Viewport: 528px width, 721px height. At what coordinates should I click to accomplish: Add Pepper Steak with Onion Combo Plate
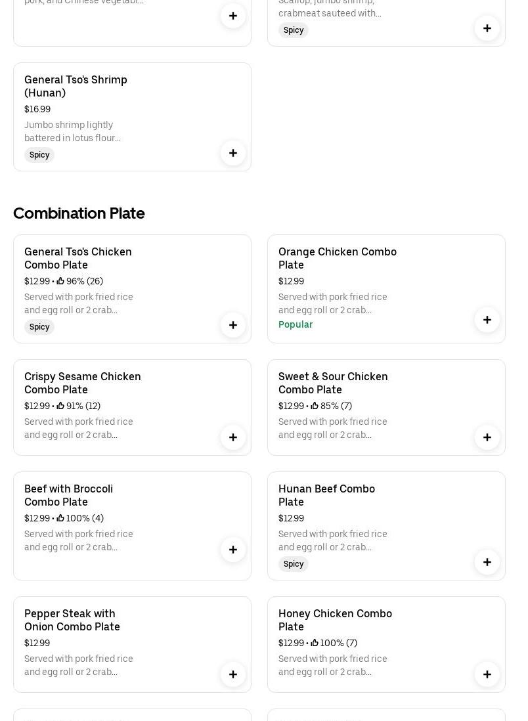pyautogui.click(x=233, y=674)
